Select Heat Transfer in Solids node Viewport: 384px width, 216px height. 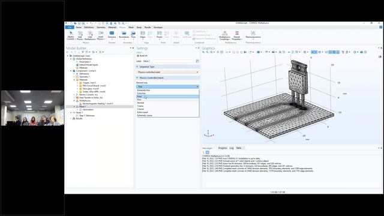pos(91,98)
